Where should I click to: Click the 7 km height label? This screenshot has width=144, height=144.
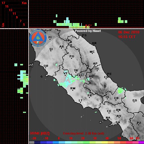(x=20, y=21)
